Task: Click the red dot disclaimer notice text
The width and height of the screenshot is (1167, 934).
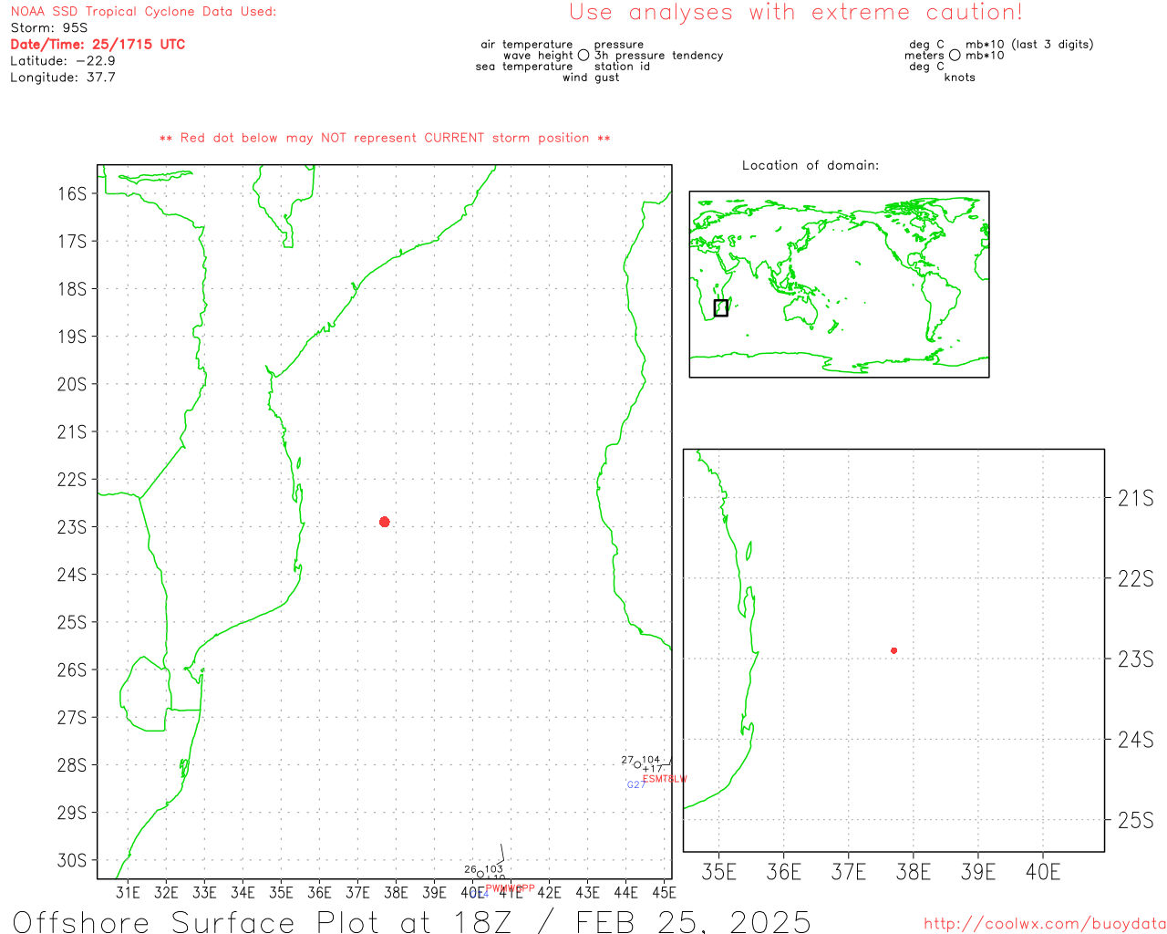Action: (x=385, y=138)
